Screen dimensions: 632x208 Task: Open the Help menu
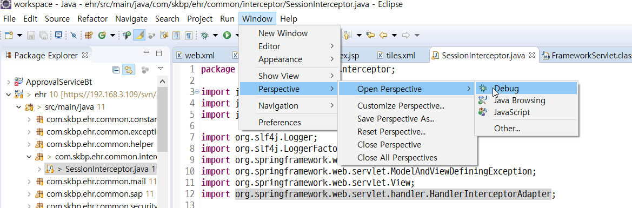click(x=289, y=18)
